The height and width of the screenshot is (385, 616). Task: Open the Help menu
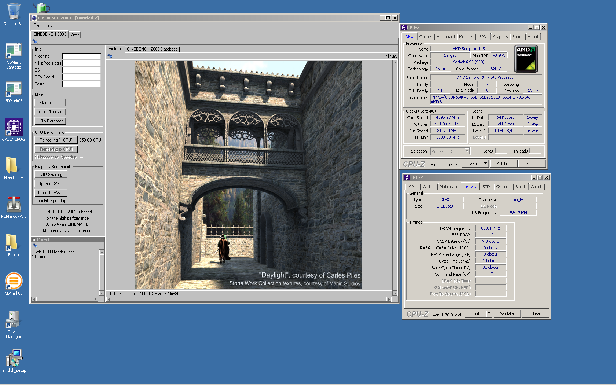click(48, 25)
